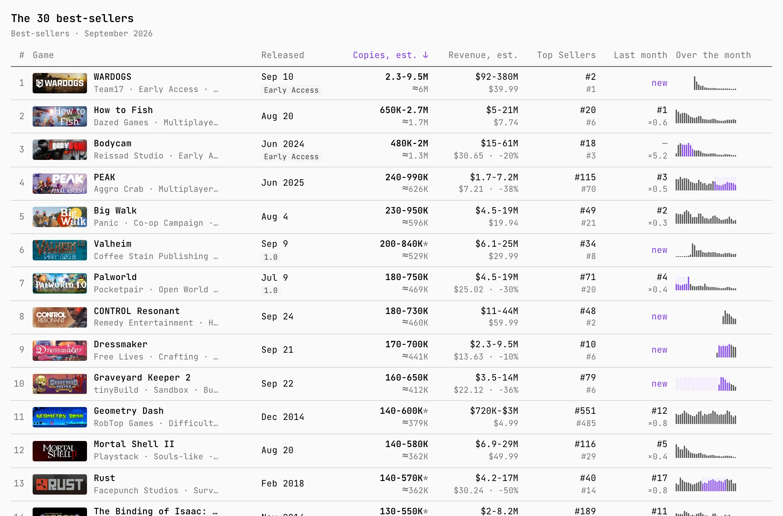
Task: Open the CONTROL Resonant thumbnail
Action: [x=60, y=317]
